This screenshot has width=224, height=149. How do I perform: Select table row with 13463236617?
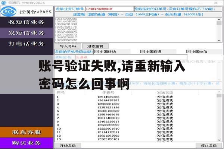(x=136, y=122)
